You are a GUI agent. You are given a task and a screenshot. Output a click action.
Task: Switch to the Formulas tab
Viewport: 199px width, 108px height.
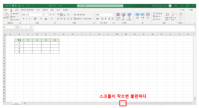[38, 10]
